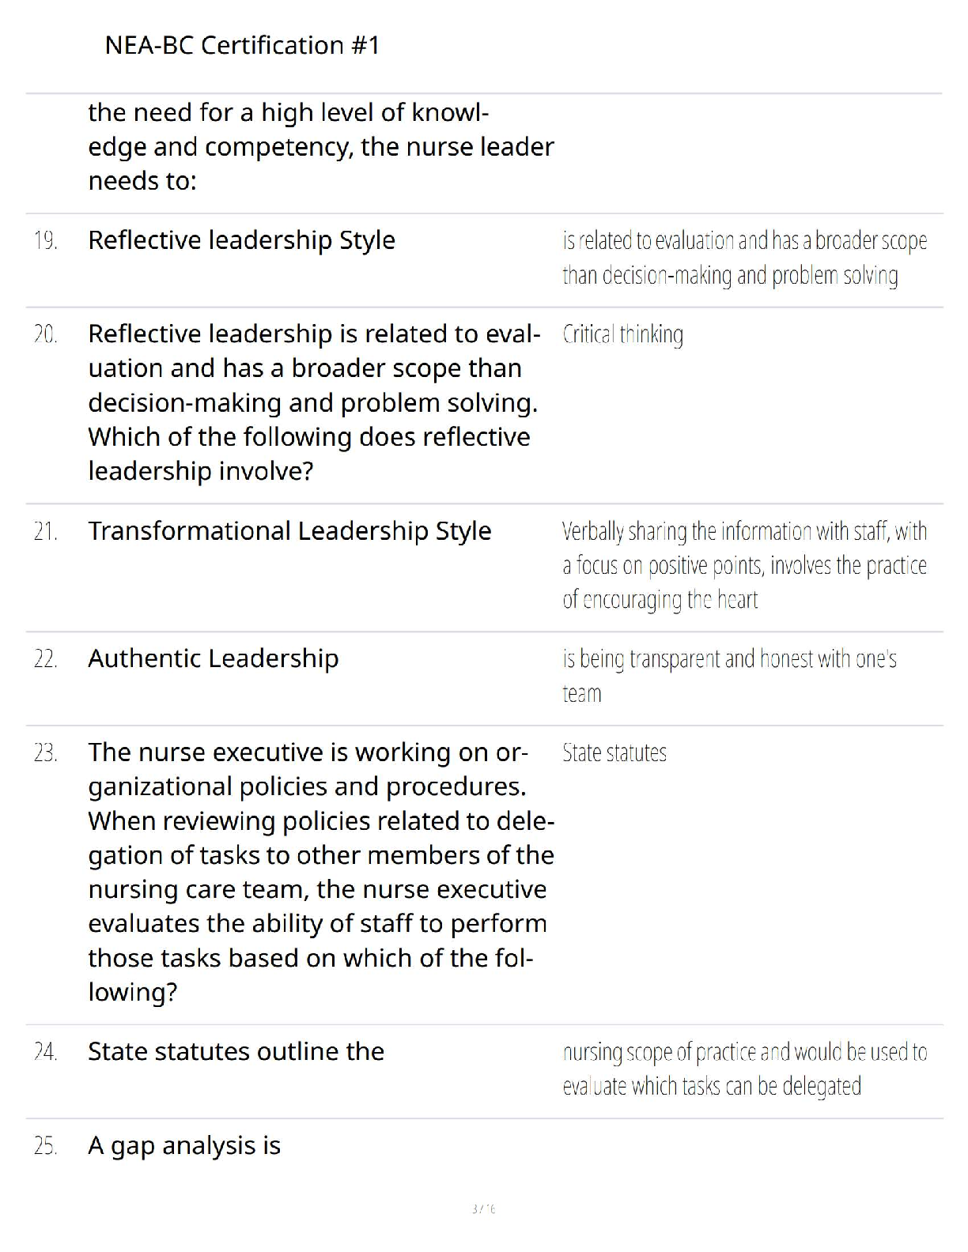Image resolution: width=968 pixels, height=1252 pixels.
Task: Select the partial question about knowledge and competency
Action: (x=320, y=147)
